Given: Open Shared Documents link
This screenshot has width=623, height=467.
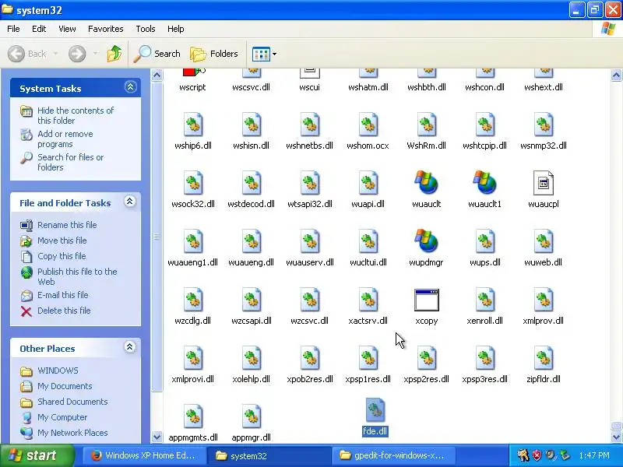Looking at the screenshot, I should (x=72, y=402).
